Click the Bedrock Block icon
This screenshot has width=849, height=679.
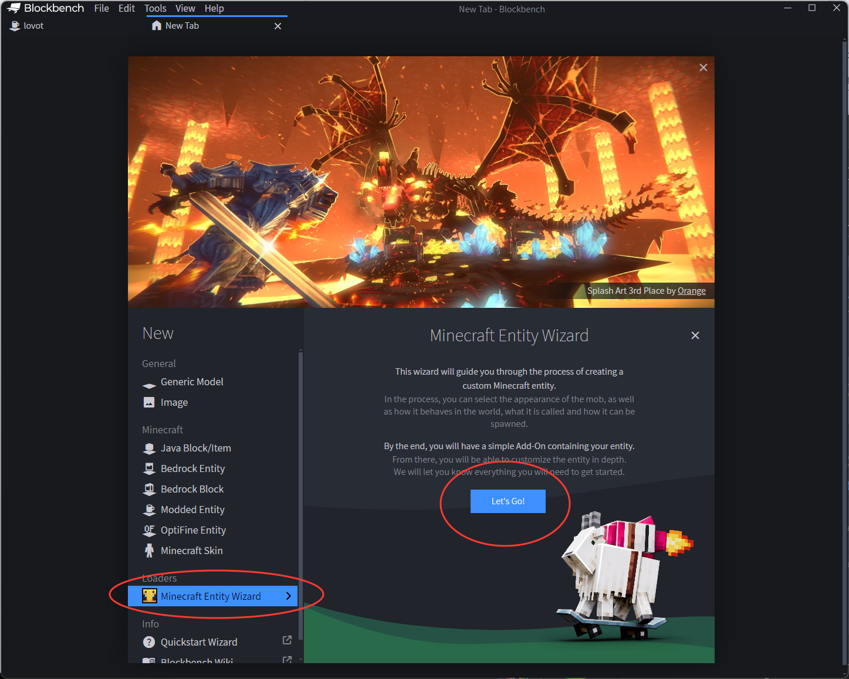point(150,489)
